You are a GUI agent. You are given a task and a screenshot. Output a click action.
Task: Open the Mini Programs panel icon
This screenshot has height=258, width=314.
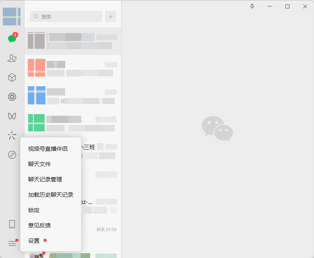tap(12, 155)
